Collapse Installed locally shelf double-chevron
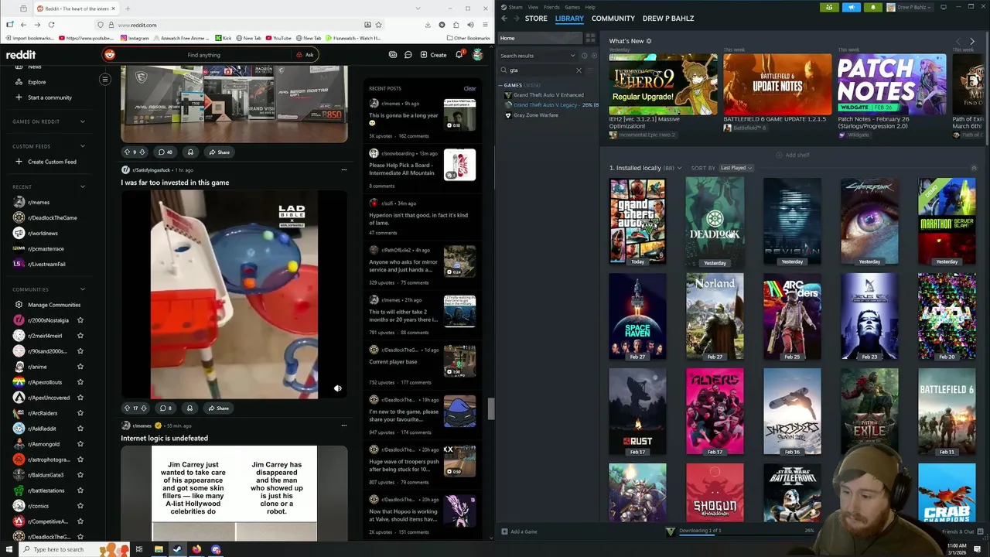Image resolution: width=990 pixels, height=557 pixels. pyautogui.click(x=974, y=168)
